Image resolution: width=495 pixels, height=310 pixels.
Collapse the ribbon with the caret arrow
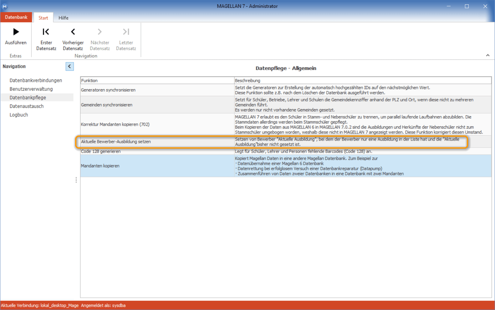coord(488,55)
